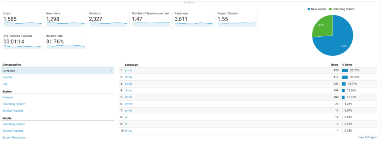Select the New Users metric sparkline
Viewport: 381px width, 145px height.
(x=65, y=24)
